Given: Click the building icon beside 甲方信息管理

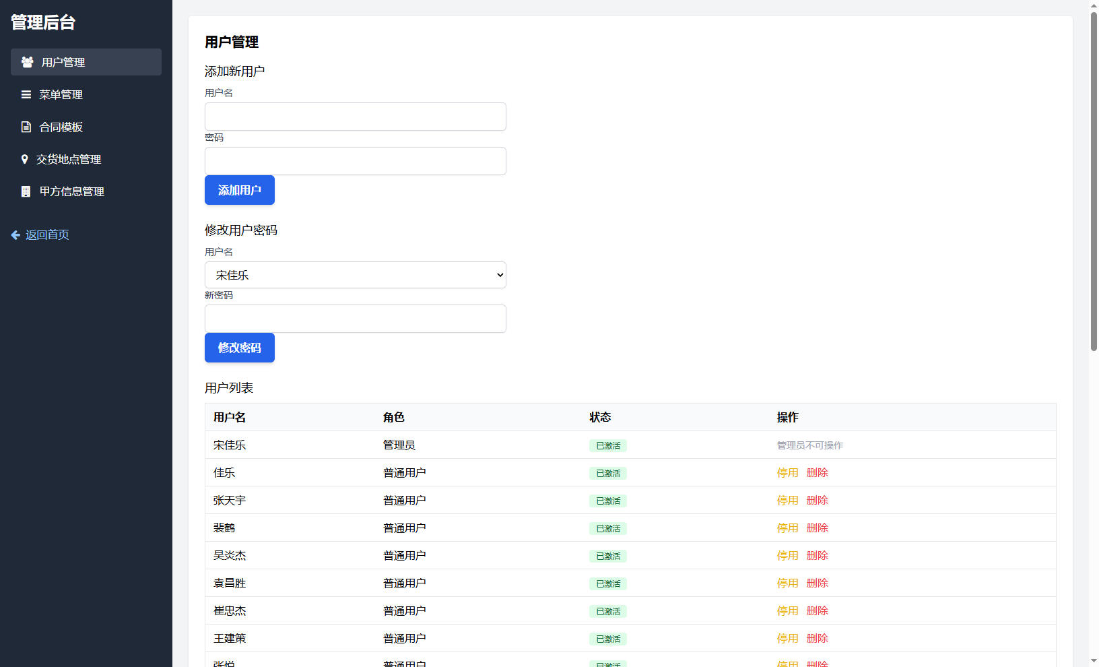Looking at the screenshot, I should tap(26, 191).
